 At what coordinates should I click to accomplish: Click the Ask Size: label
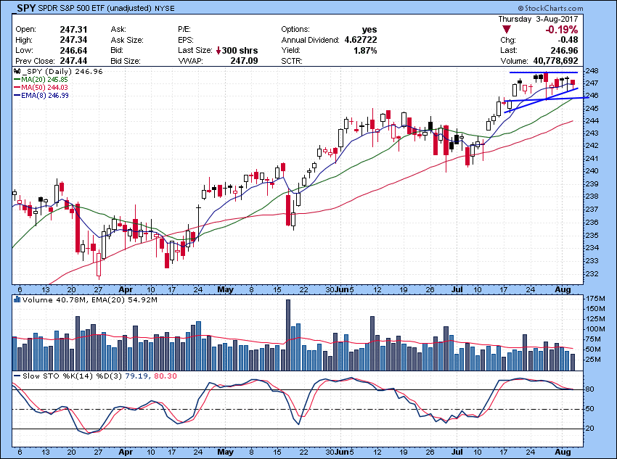pyautogui.click(x=127, y=40)
